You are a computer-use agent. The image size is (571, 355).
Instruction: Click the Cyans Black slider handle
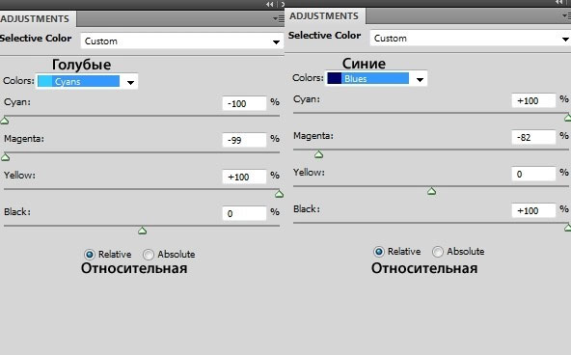click(x=143, y=231)
